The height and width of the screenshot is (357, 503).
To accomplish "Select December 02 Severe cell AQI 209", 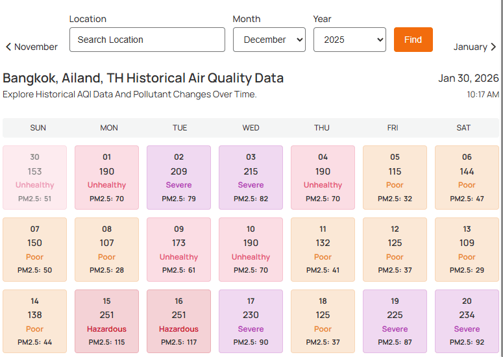I will tap(178, 177).
